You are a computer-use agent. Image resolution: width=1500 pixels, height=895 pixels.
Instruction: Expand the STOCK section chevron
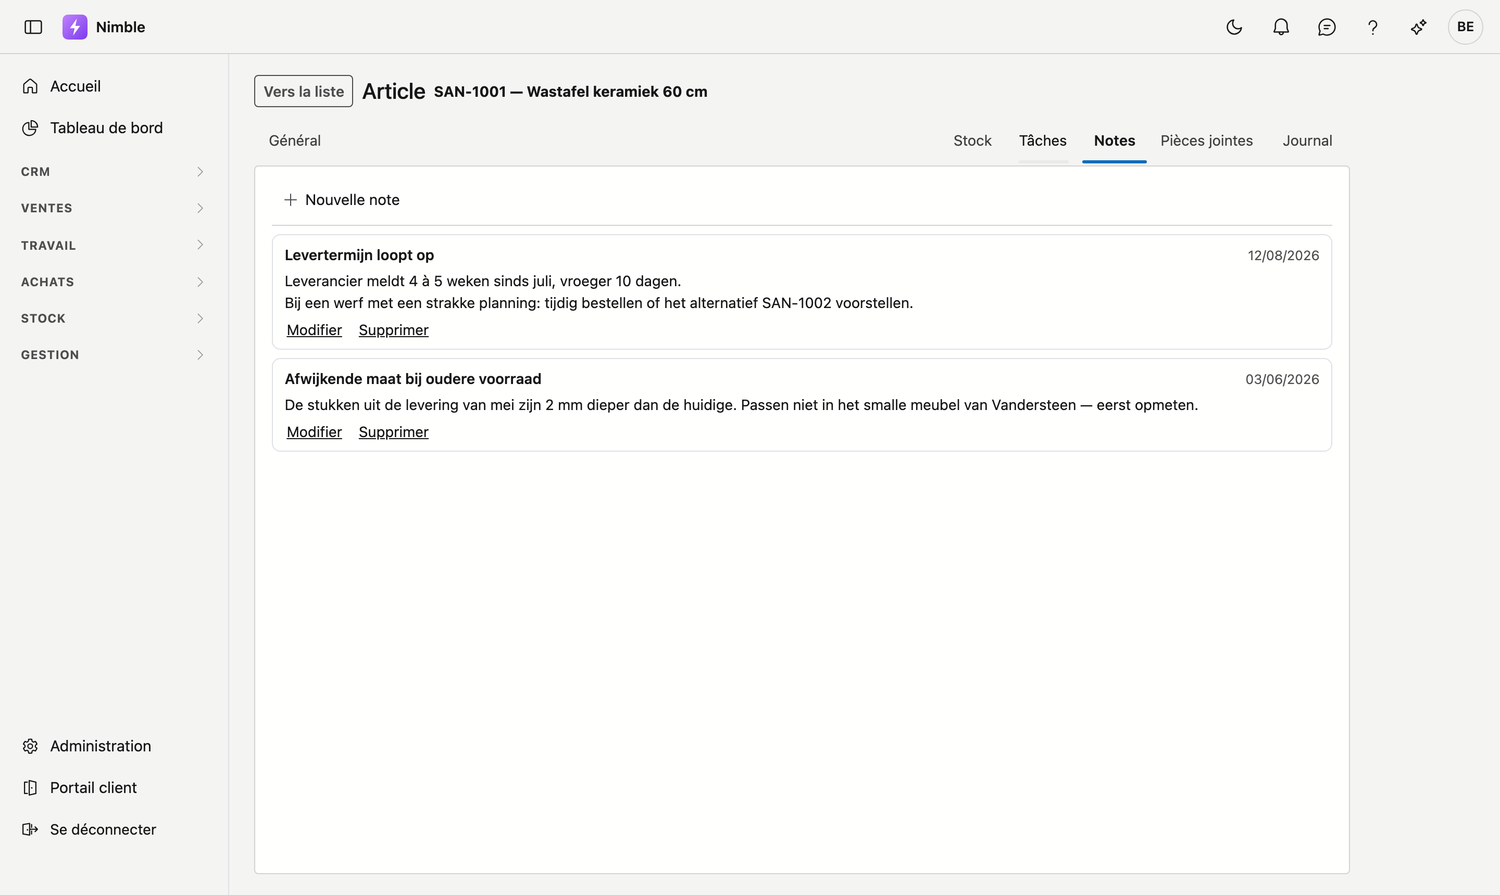click(x=200, y=318)
